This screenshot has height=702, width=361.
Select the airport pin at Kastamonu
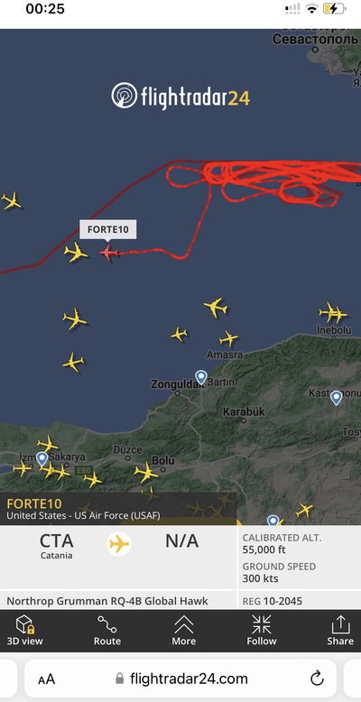(337, 398)
